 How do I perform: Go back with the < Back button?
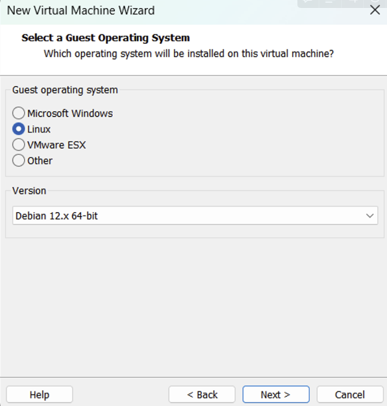(202, 395)
